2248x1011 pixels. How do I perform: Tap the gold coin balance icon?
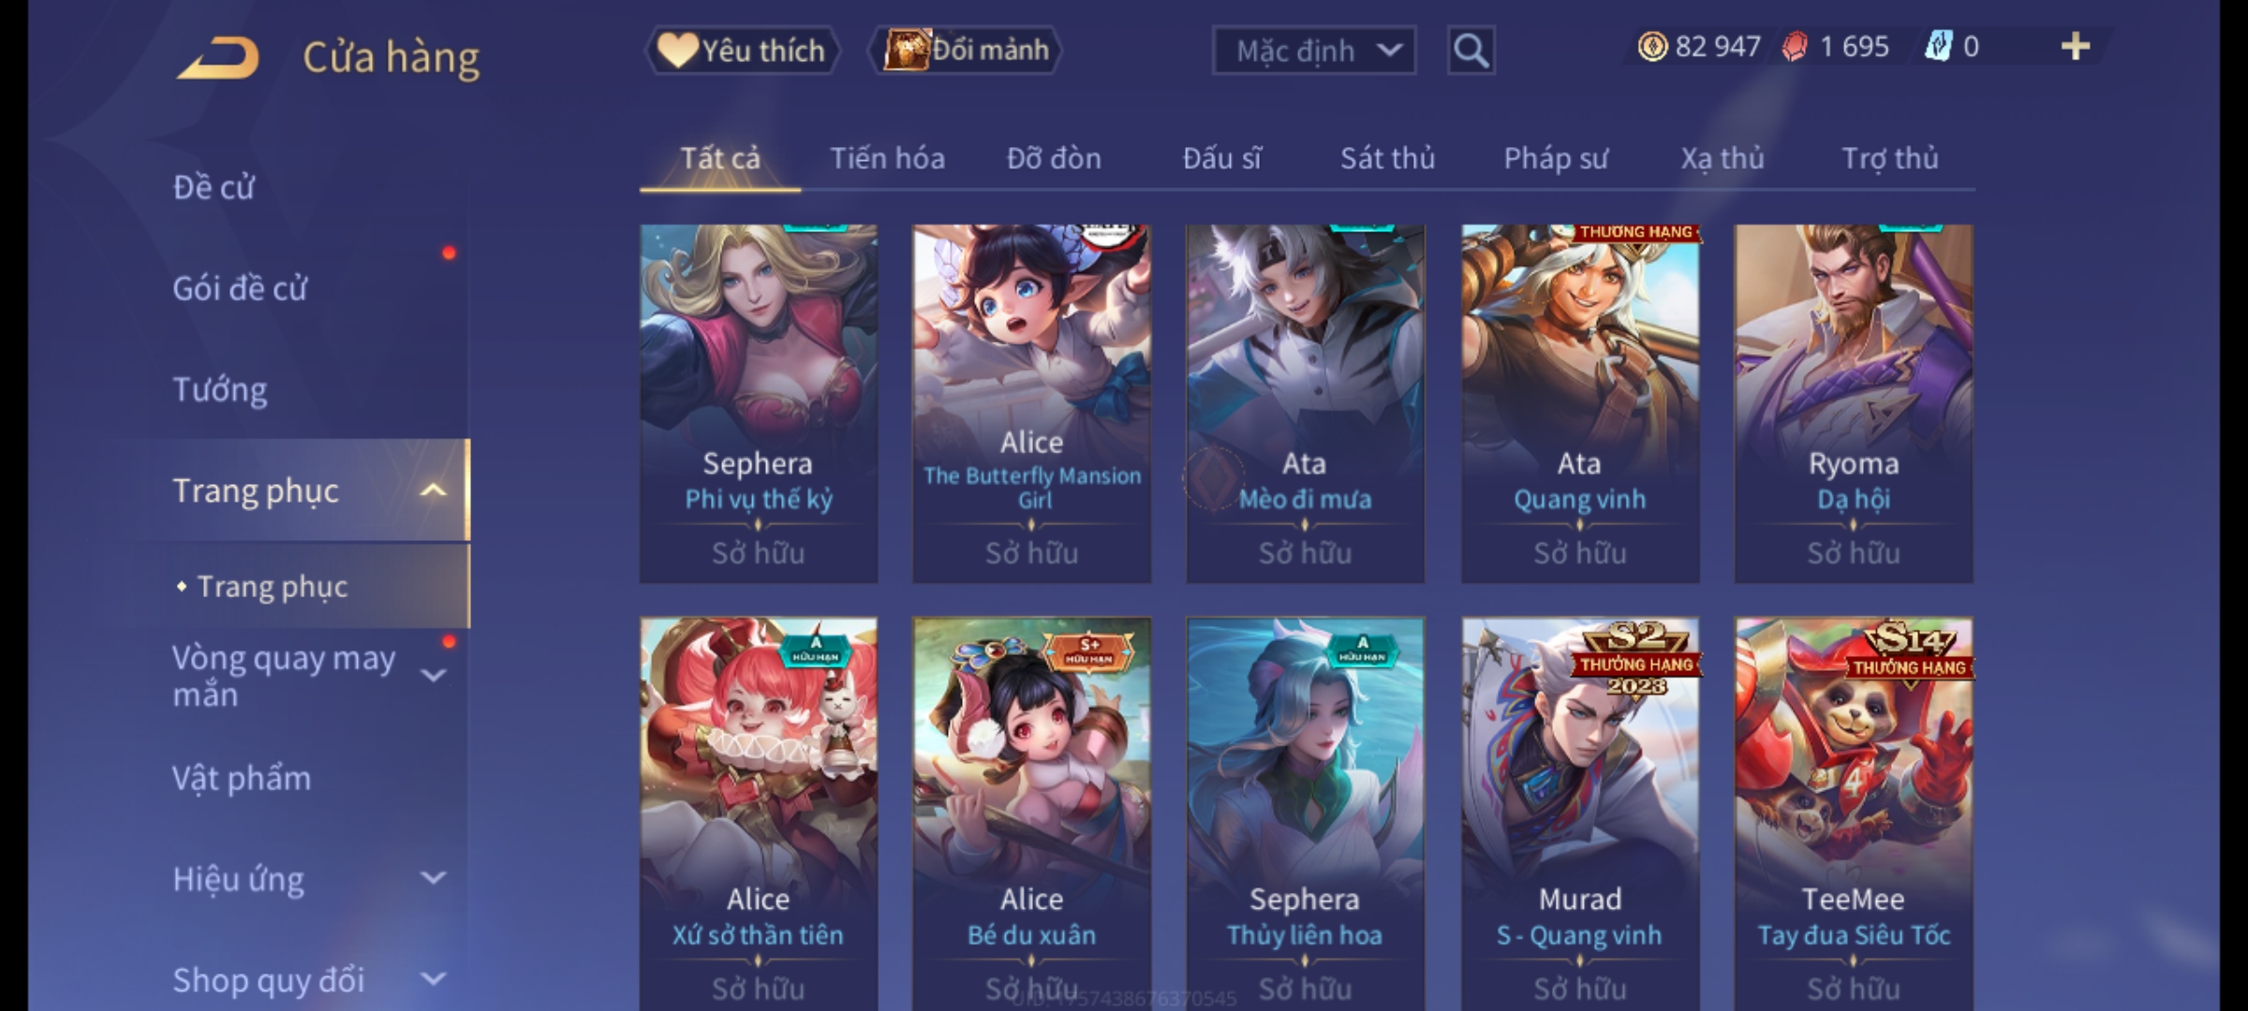tap(1652, 47)
